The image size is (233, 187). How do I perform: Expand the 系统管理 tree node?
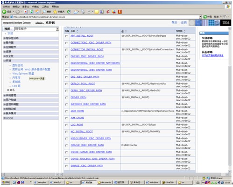click(x=5, y=95)
